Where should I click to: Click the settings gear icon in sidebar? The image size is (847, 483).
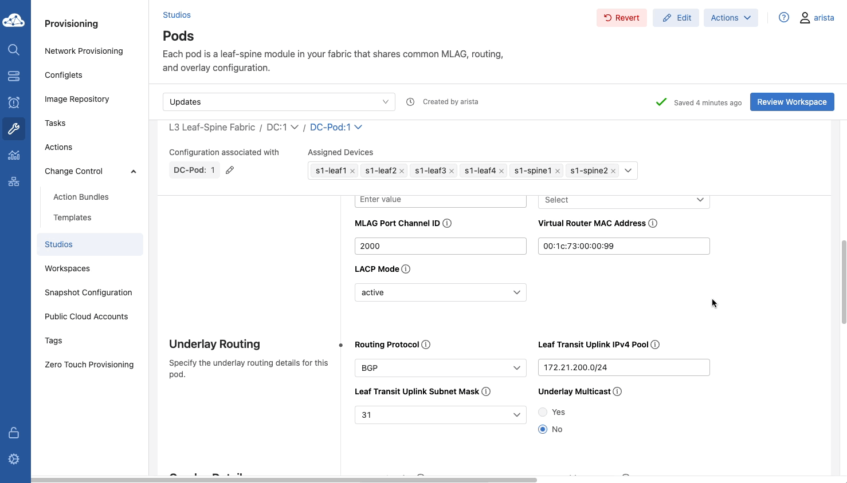[x=14, y=459]
